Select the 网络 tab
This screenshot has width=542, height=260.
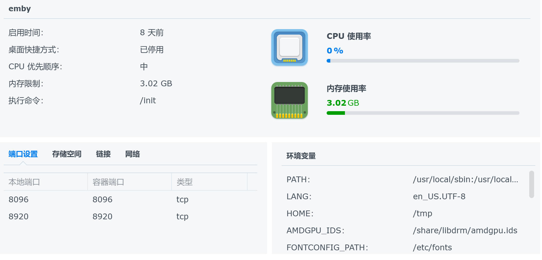[x=132, y=154]
